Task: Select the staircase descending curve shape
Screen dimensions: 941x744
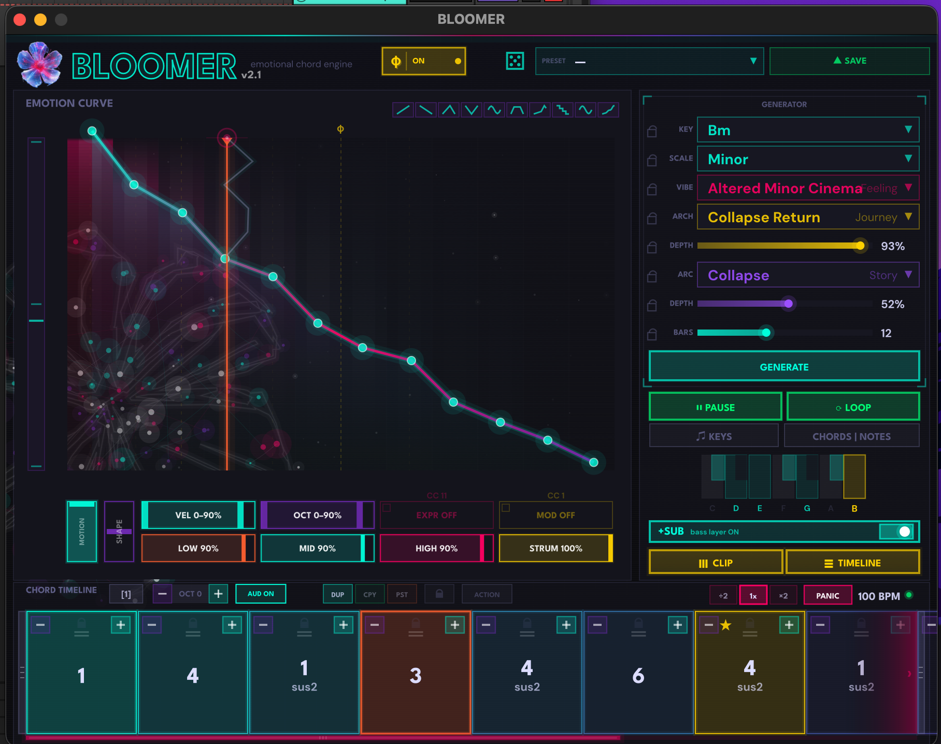Action: [x=563, y=110]
